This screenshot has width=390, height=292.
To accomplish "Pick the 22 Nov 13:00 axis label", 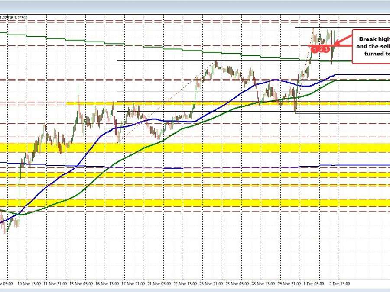I will pyautogui.click(x=187, y=284).
